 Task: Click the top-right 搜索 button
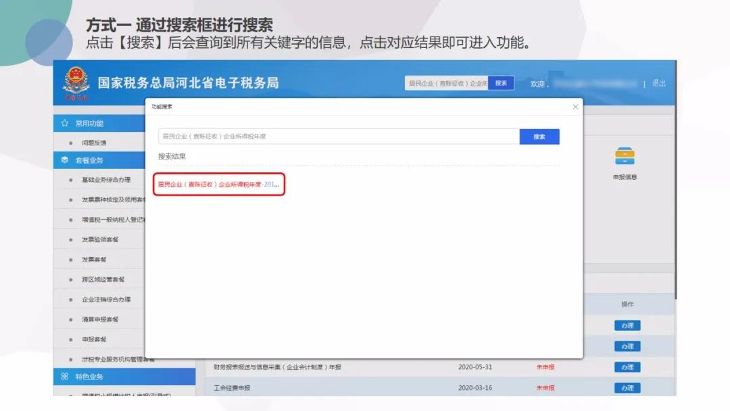500,82
